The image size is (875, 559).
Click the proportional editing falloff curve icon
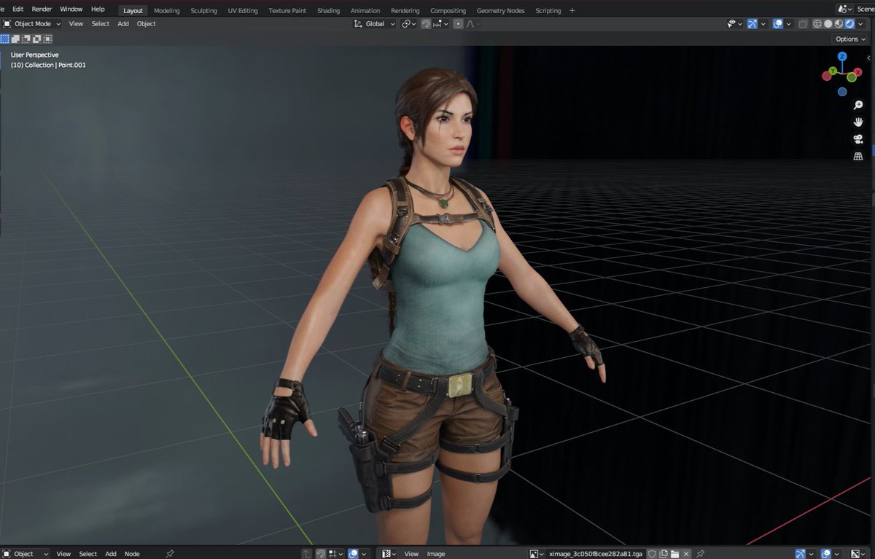470,24
